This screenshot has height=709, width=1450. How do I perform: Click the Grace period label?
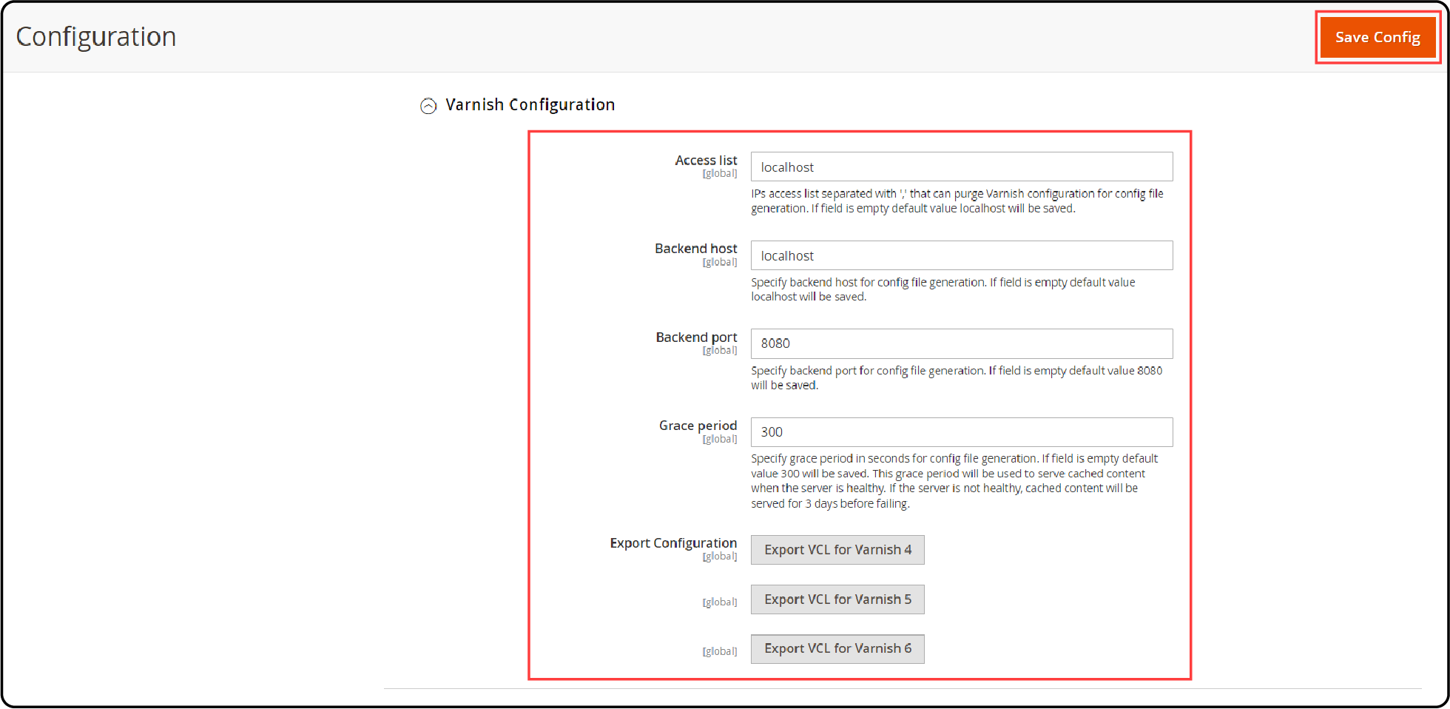click(698, 426)
